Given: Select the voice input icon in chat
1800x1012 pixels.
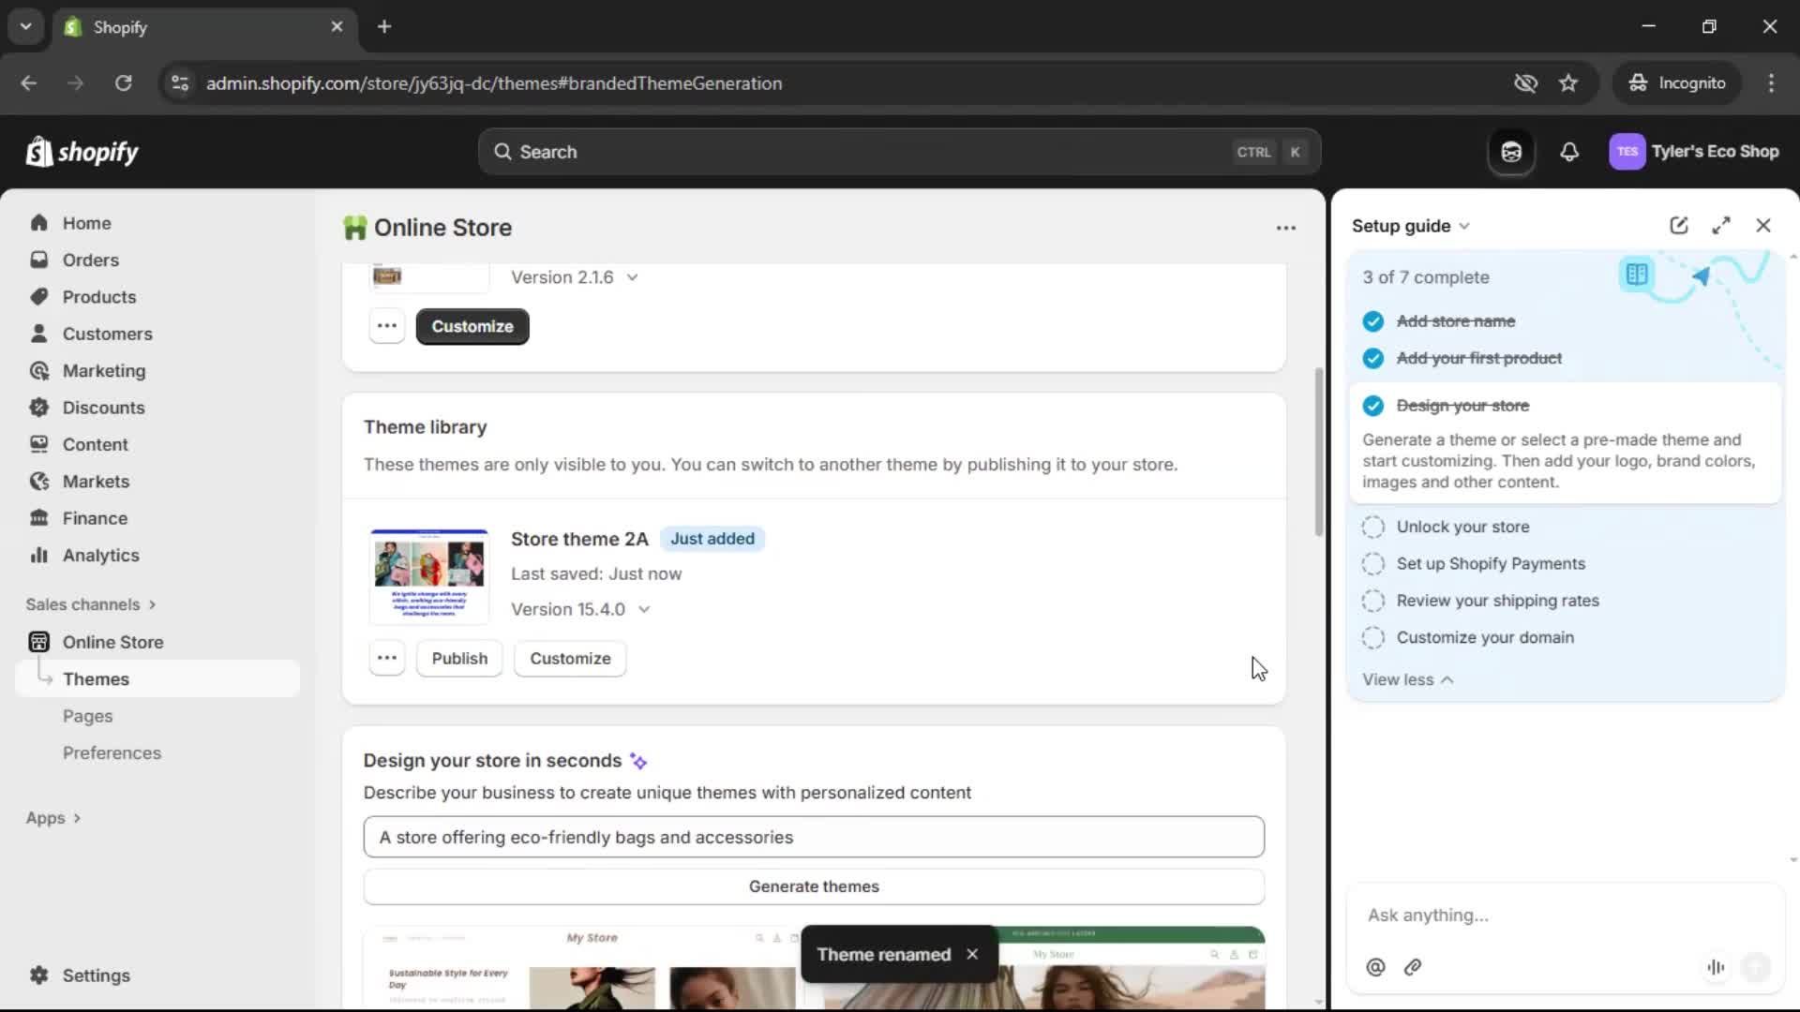Looking at the screenshot, I should tap(1716, 967).
